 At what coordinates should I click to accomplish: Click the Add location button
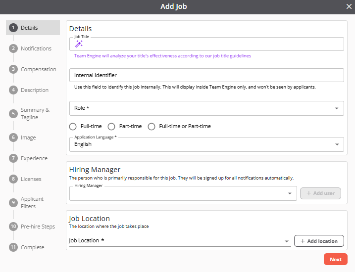[x=319, y=241]
